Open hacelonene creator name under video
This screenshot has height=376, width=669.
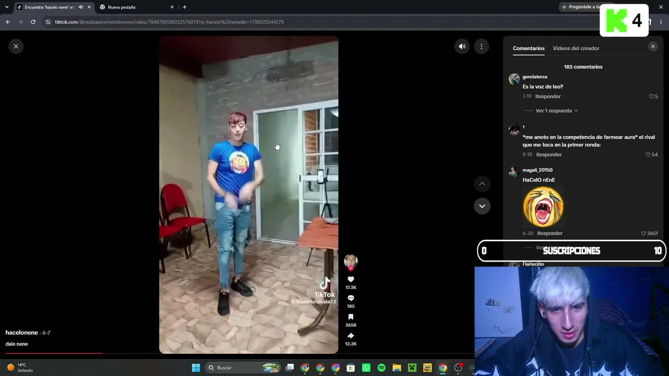(21, 333)
